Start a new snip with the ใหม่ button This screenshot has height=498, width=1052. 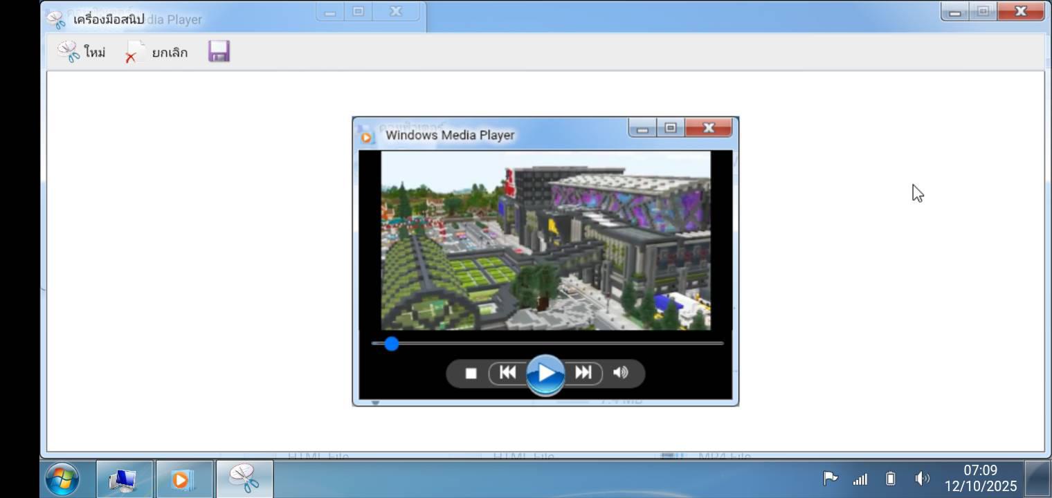tap(82, 52)
